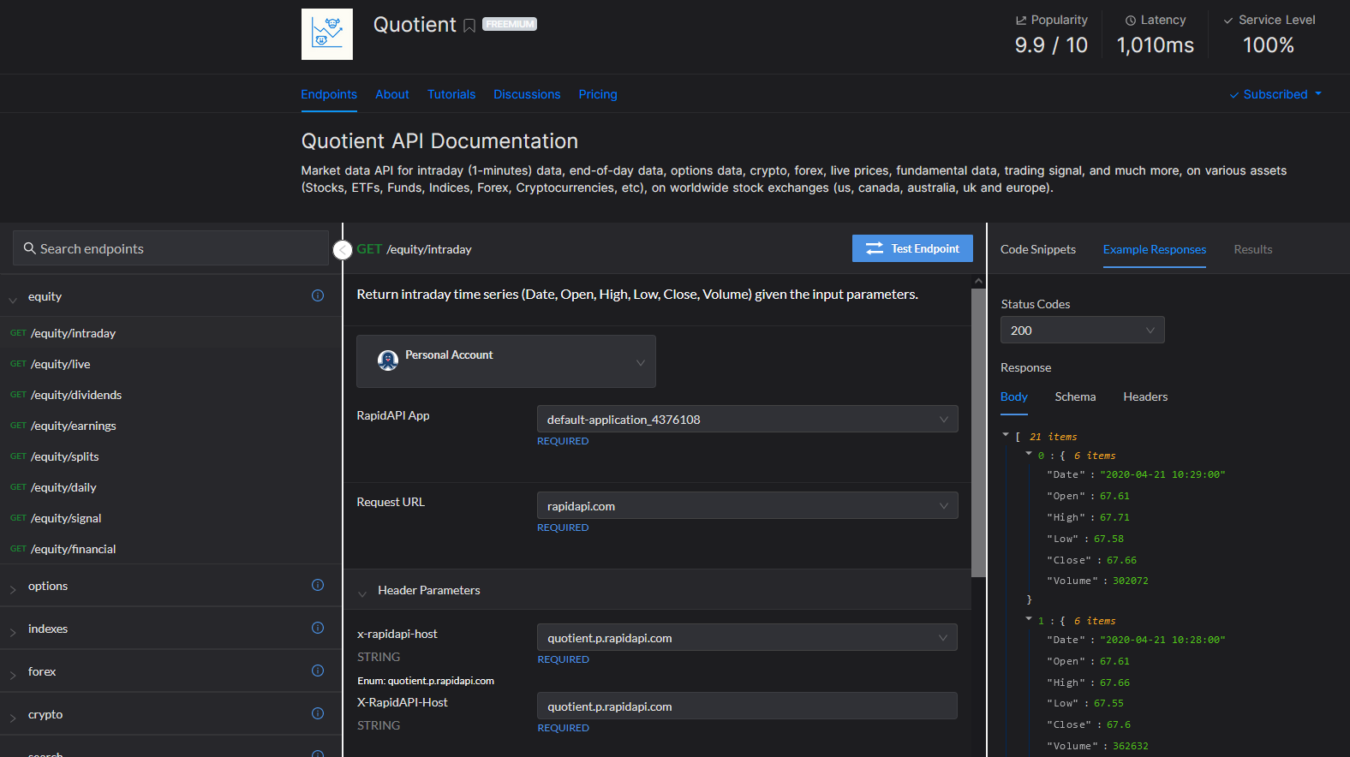Click the Quotient API logo thumbnail

click(326, 34)
